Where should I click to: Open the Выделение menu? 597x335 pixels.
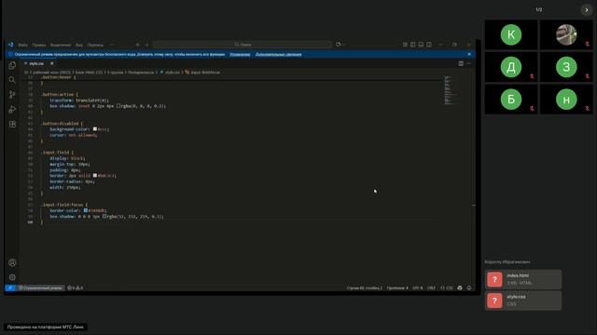pos(61,45)
